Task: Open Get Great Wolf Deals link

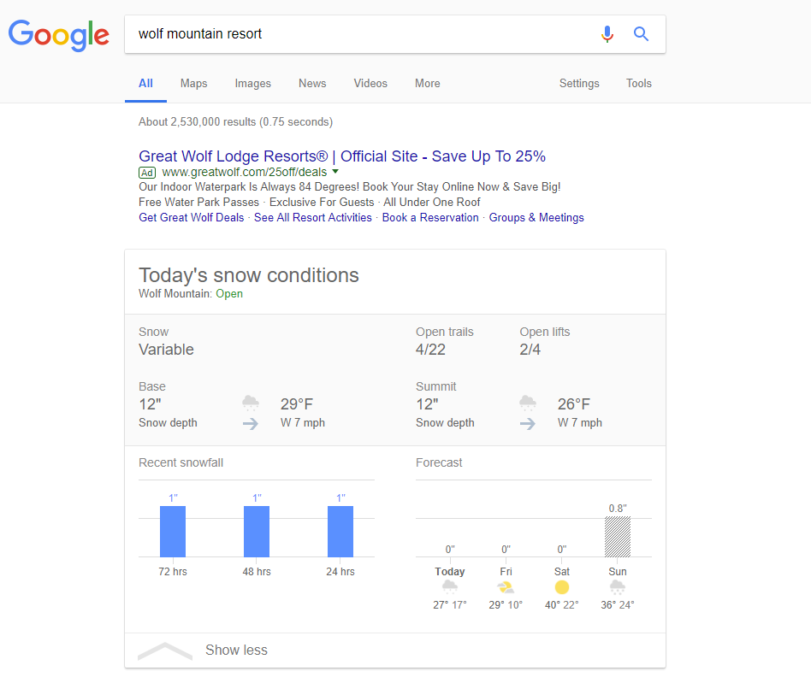Action: tap(192, 218)
